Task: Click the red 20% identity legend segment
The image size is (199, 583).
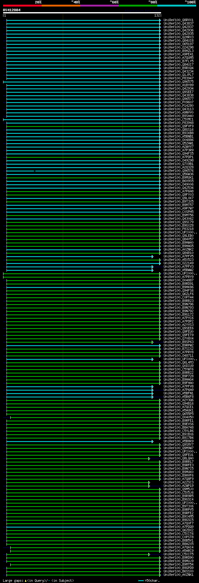Action: point(22,6)
